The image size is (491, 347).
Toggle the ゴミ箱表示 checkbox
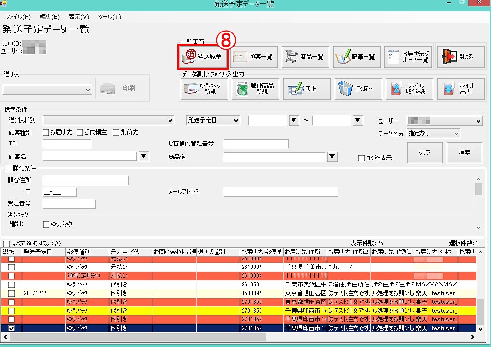point(361,158)
